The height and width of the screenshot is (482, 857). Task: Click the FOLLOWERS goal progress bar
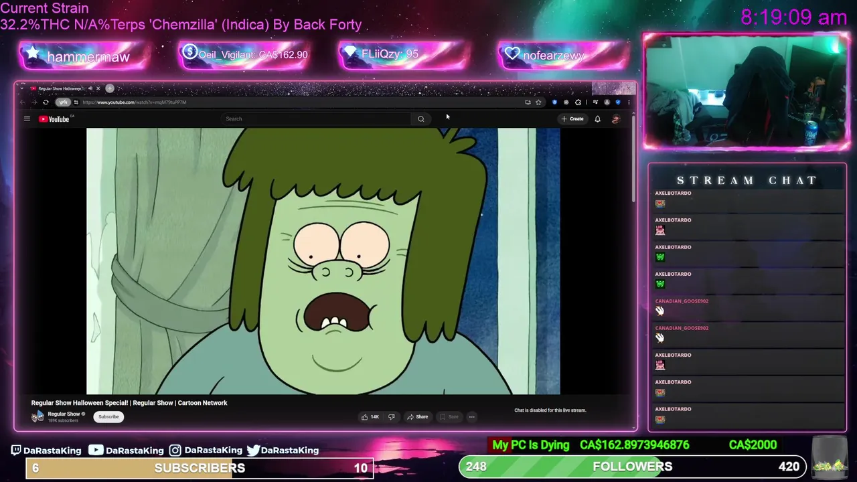[633, 467]
